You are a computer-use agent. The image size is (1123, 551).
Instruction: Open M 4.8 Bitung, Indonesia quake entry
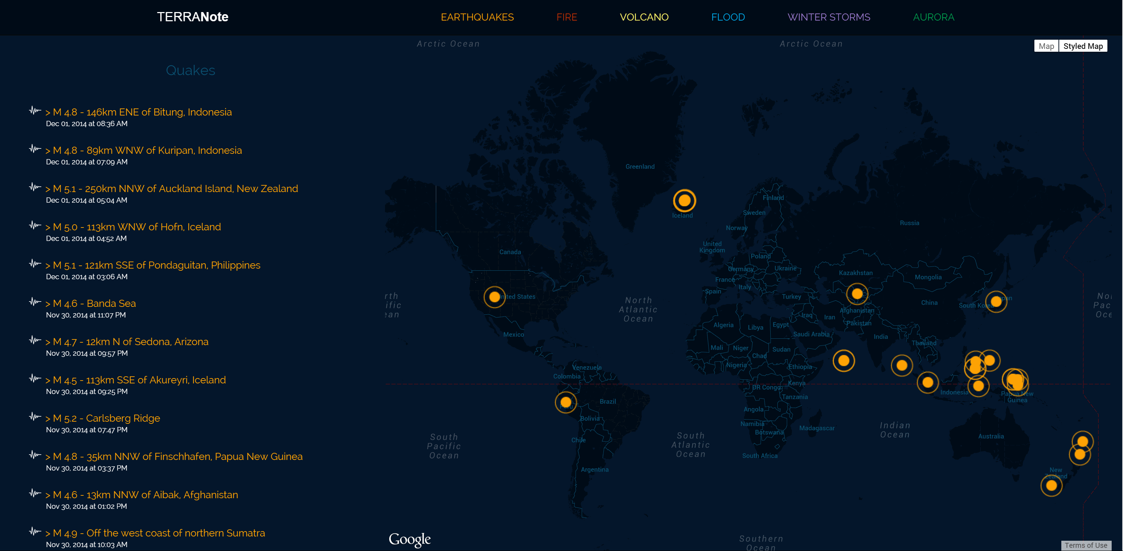click(142, 112)
